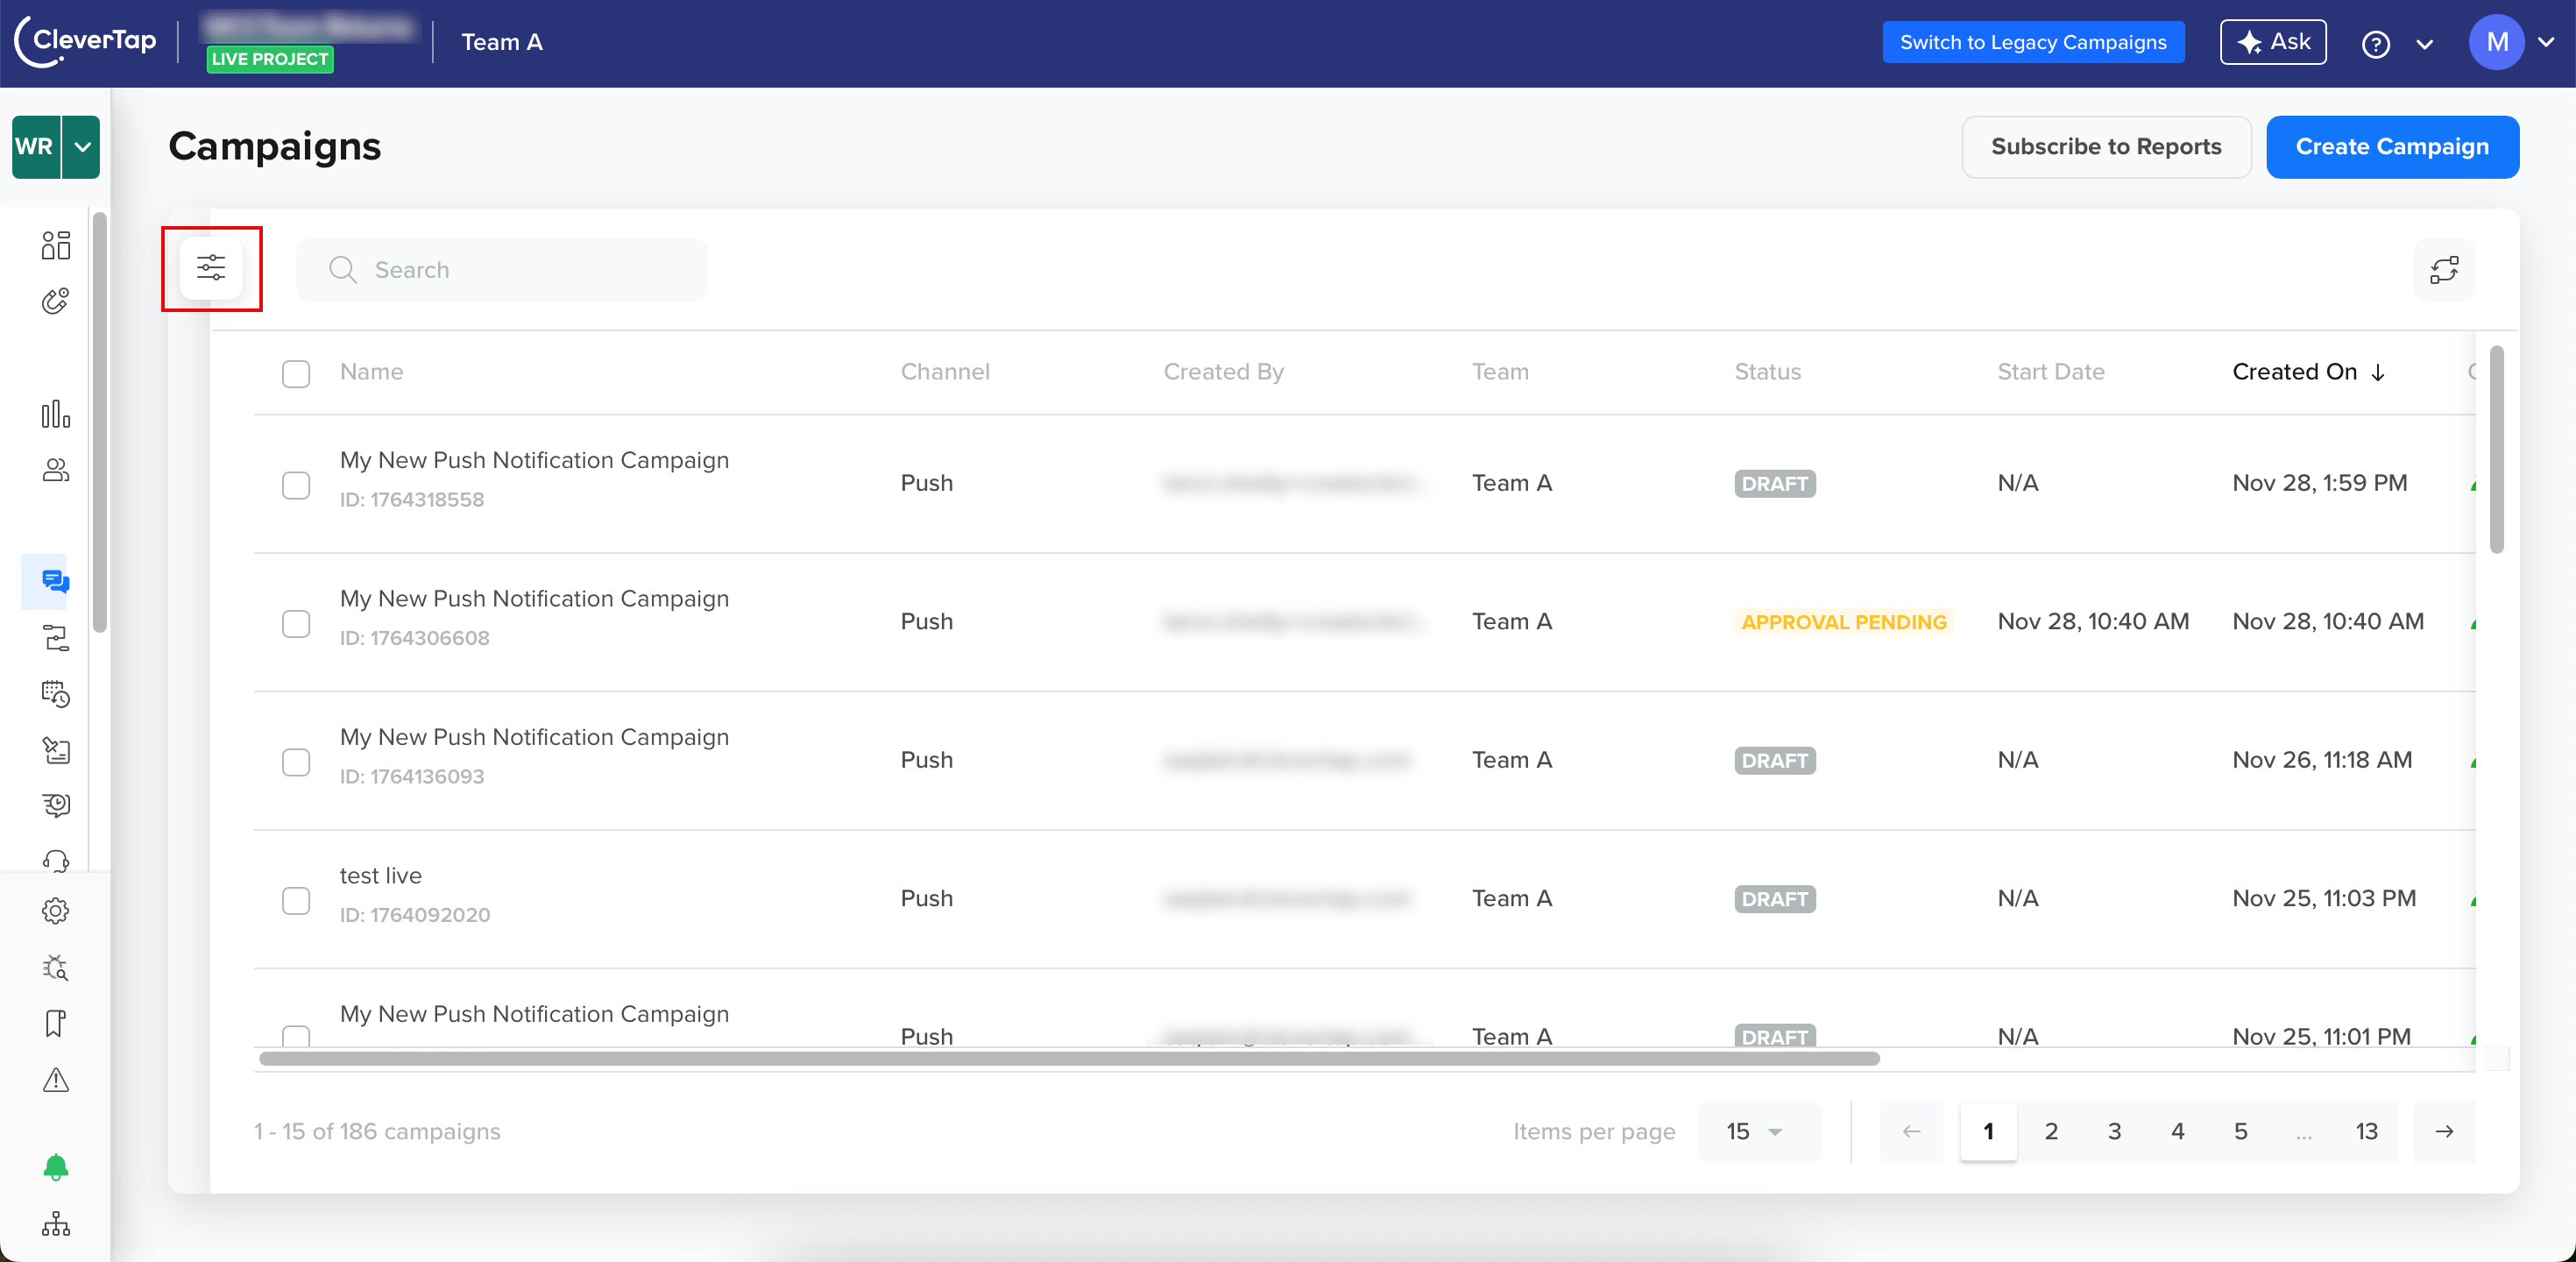
Task: Select Team A in the top navigation
Action: [x=502, y=42]
